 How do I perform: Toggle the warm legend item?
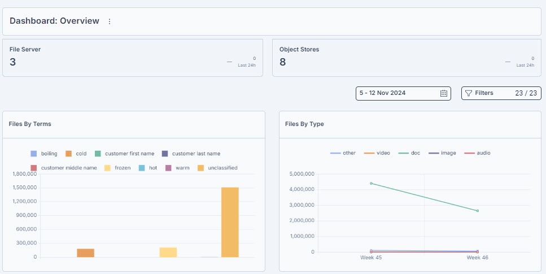tap(178, 168)
